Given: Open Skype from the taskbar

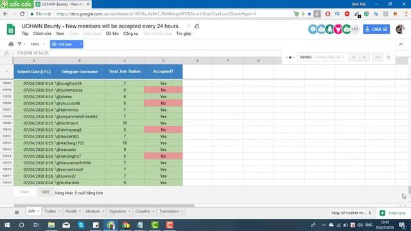Looking at the screenshot, I should [x=81, y=225].
